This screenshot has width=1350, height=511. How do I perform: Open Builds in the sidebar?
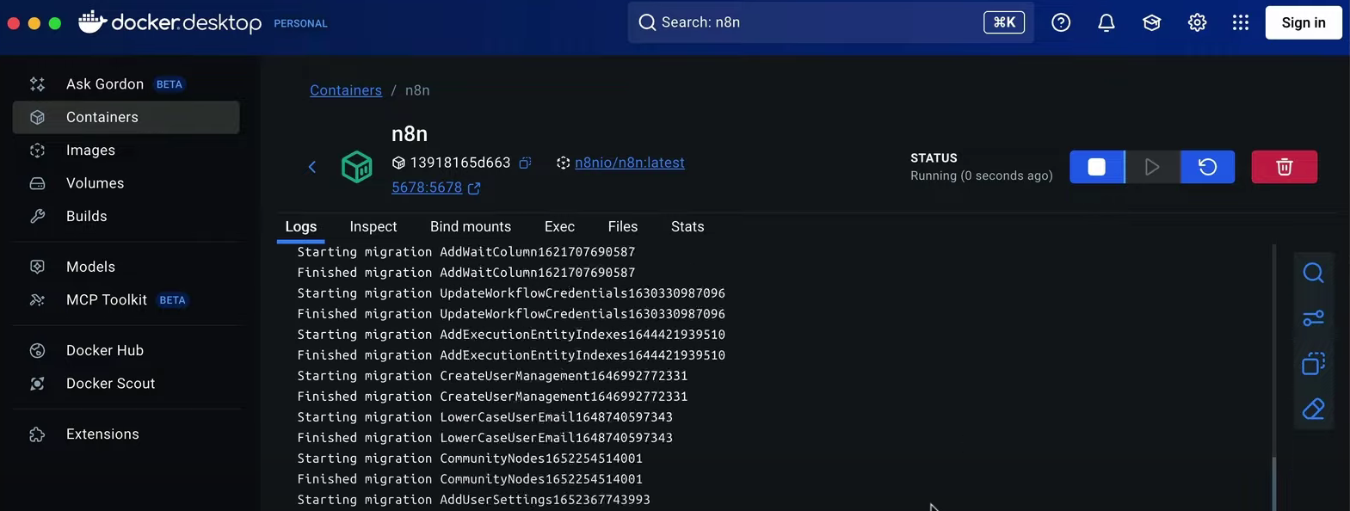coord(126,216)
